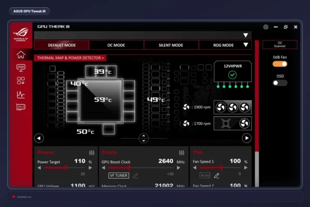Switch to DEFAULT MODE tab
310x207 pixels.
(61, 45)
